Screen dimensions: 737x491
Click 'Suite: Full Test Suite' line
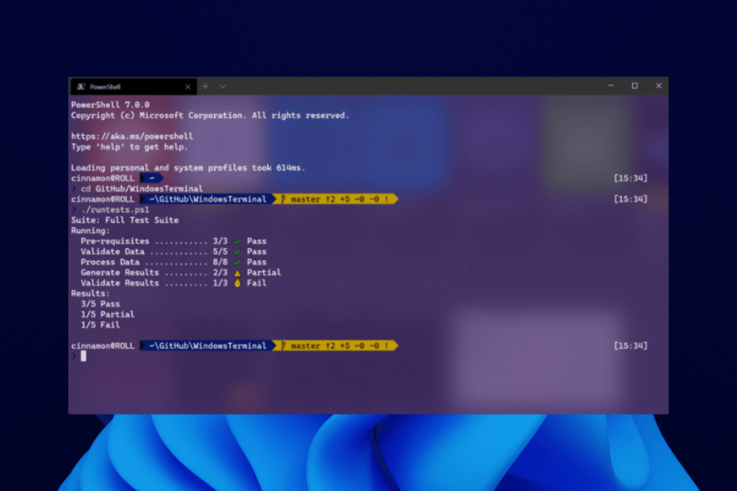click(125, 220)
